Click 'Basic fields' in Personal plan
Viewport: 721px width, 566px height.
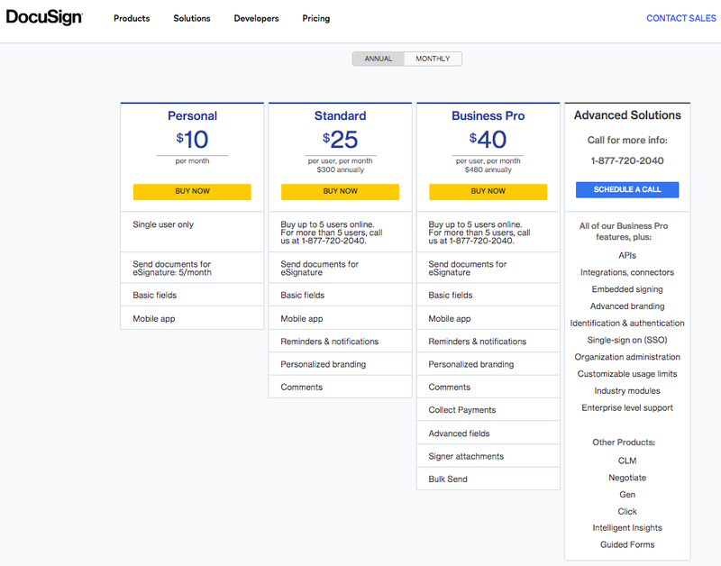tap(192, 296)
